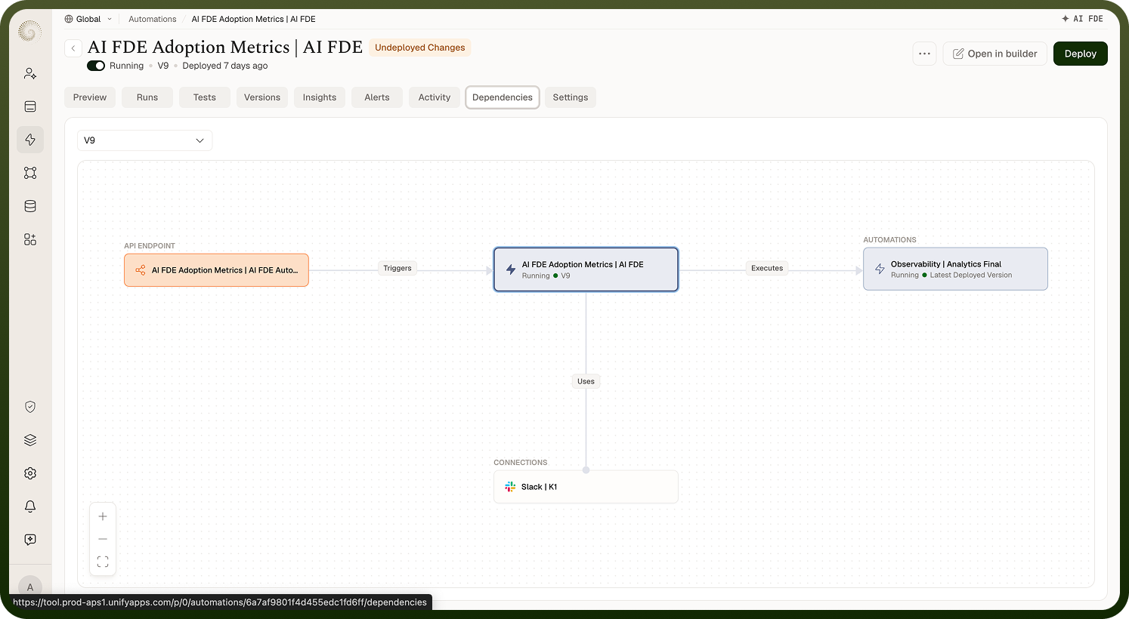Click the Executes edge label

click(767, 268)
